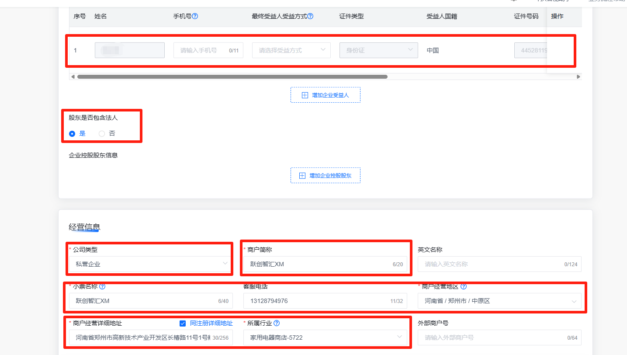Click the 操作 column header
Viewport: 627px width, 355px height.
(557, 16)
